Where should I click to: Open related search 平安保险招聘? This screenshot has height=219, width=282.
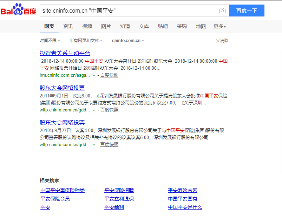pos(119,190)
